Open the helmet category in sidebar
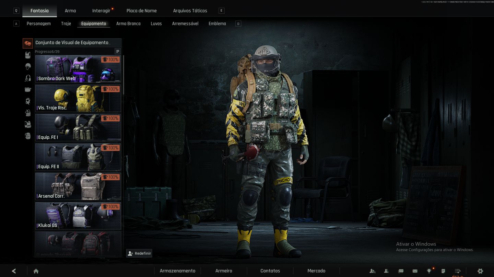This screenshot has height=277, width=494. 28,66
